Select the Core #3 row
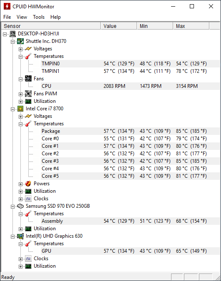Screen dimensions: 221x281 tap(130, 161)
